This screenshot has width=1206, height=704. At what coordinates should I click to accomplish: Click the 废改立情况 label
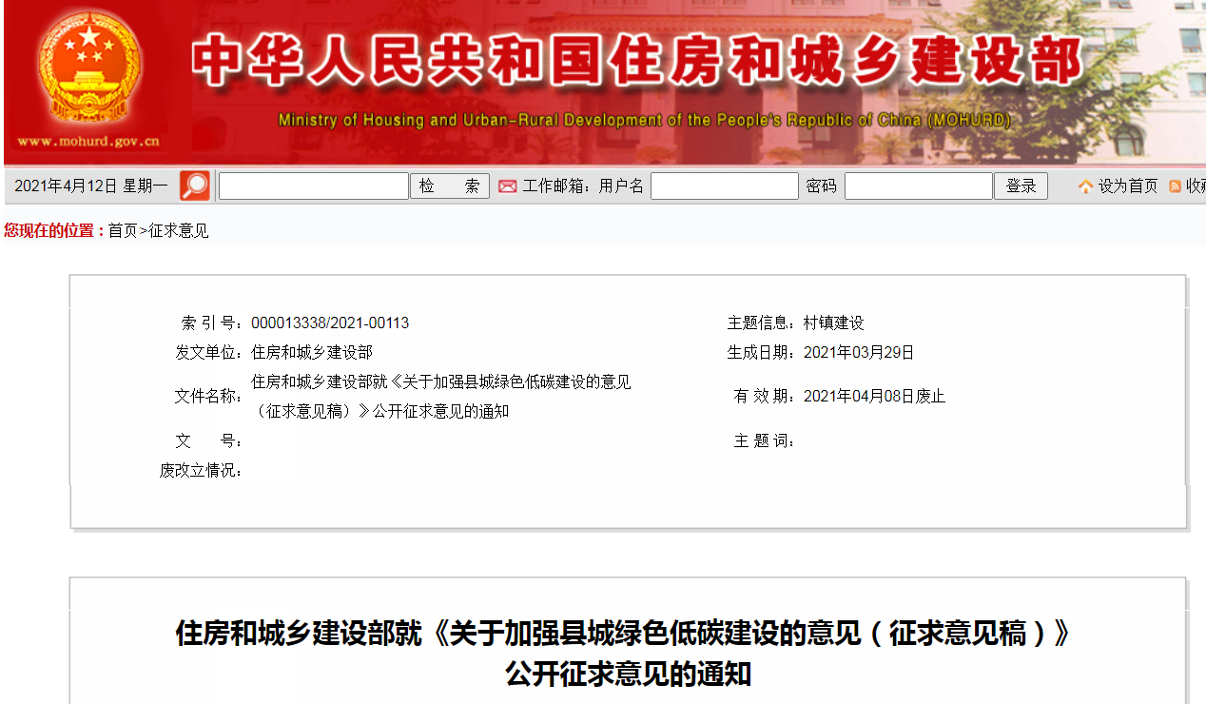(202, 470)
